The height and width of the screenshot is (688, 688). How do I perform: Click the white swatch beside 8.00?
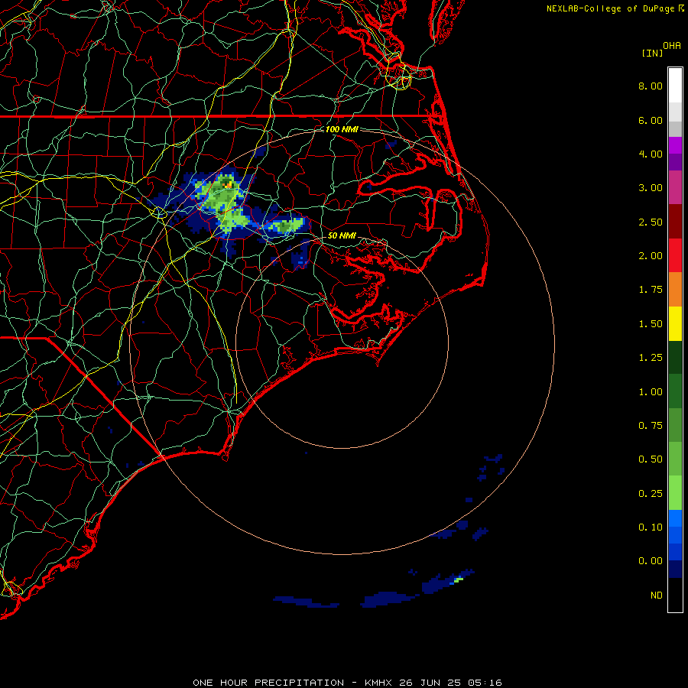675,86
